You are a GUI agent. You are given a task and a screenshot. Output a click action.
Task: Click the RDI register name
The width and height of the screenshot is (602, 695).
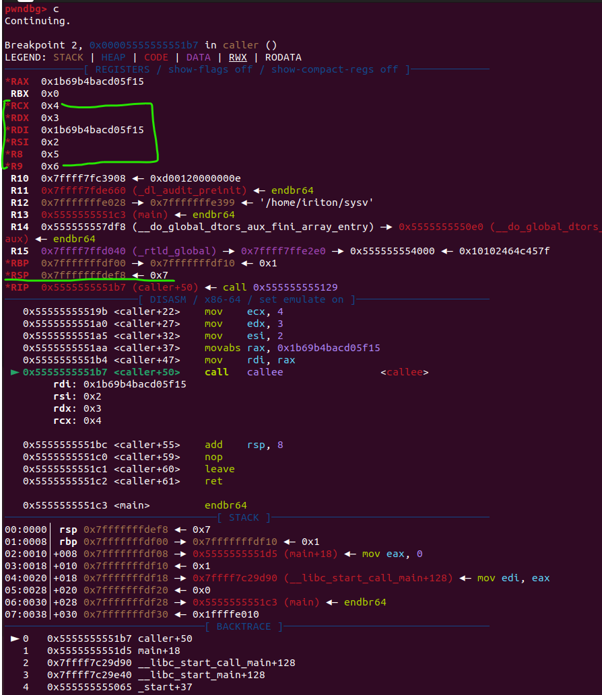click(20, 130)
